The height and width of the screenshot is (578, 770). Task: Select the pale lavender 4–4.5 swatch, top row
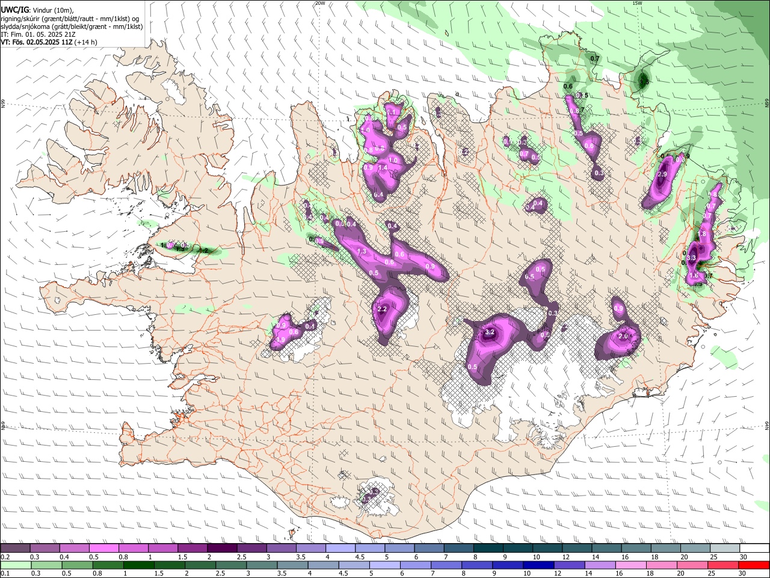340,548
